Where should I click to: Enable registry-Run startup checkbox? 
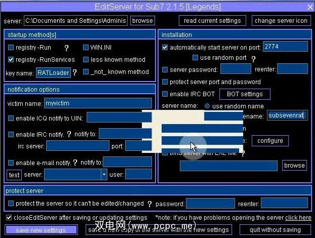click(11, 48)
